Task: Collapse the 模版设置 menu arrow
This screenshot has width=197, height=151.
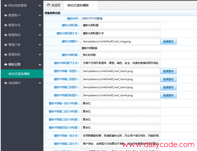Action: click(x=40, y=65)
